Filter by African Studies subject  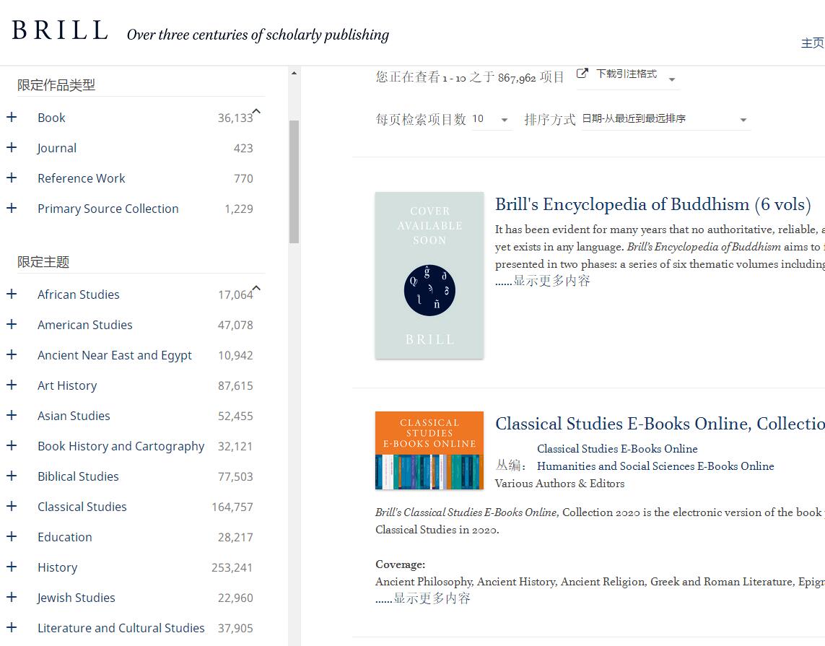click(79, 294)
